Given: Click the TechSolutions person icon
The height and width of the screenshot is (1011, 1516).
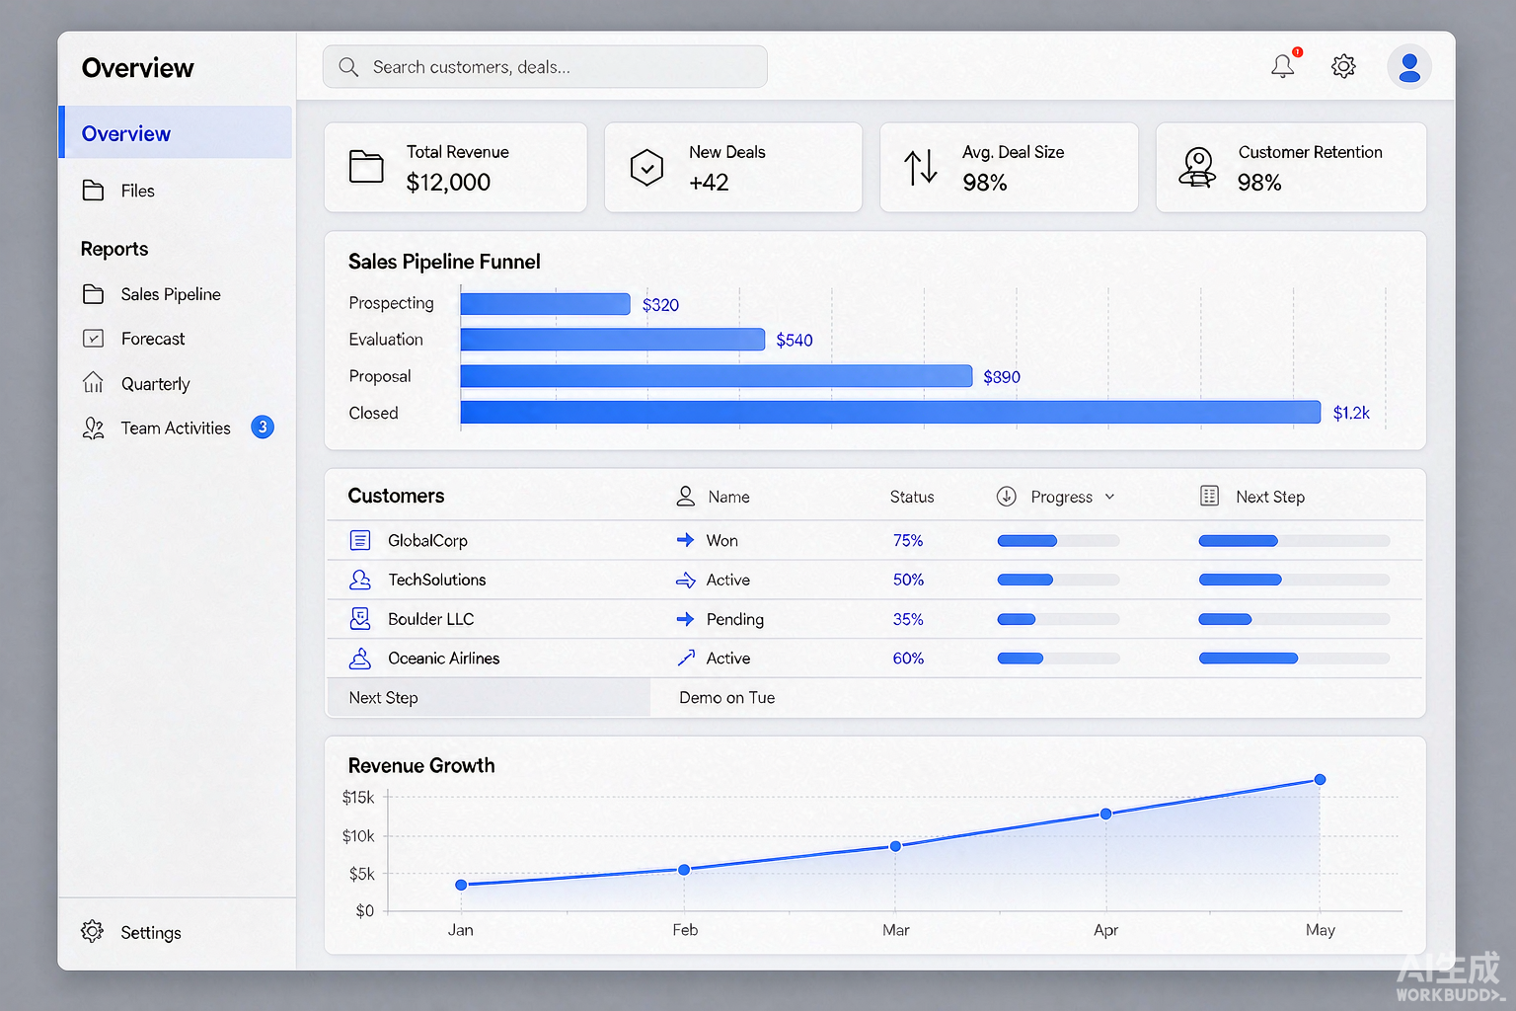Looking at the screenshot, I should pyautogui.click(x=360, y=580).
